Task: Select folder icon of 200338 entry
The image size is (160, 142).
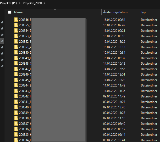Action: click(16, 118)
